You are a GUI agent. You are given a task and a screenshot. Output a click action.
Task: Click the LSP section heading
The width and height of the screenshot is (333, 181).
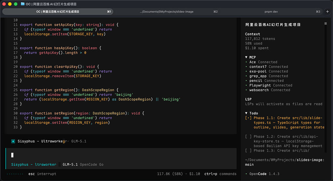248,99
